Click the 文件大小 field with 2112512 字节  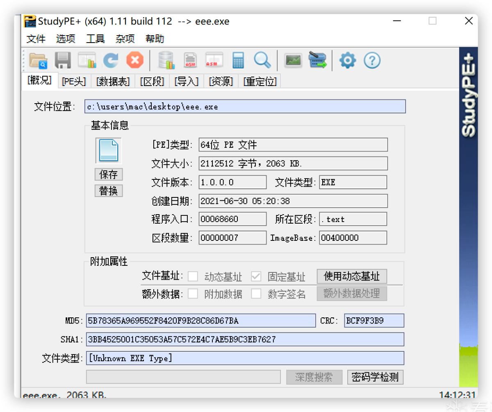click(x=293, y=163)
